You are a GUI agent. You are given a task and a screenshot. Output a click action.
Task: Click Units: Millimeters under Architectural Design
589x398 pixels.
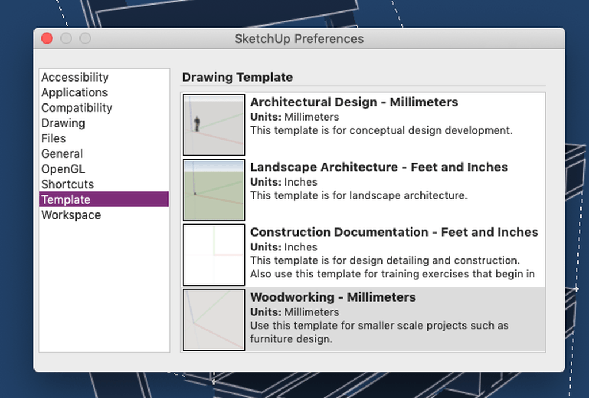pos(294,117)
